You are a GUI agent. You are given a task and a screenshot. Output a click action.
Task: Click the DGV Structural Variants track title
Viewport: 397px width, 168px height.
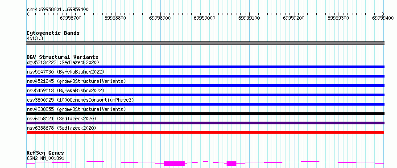point(62,57)
